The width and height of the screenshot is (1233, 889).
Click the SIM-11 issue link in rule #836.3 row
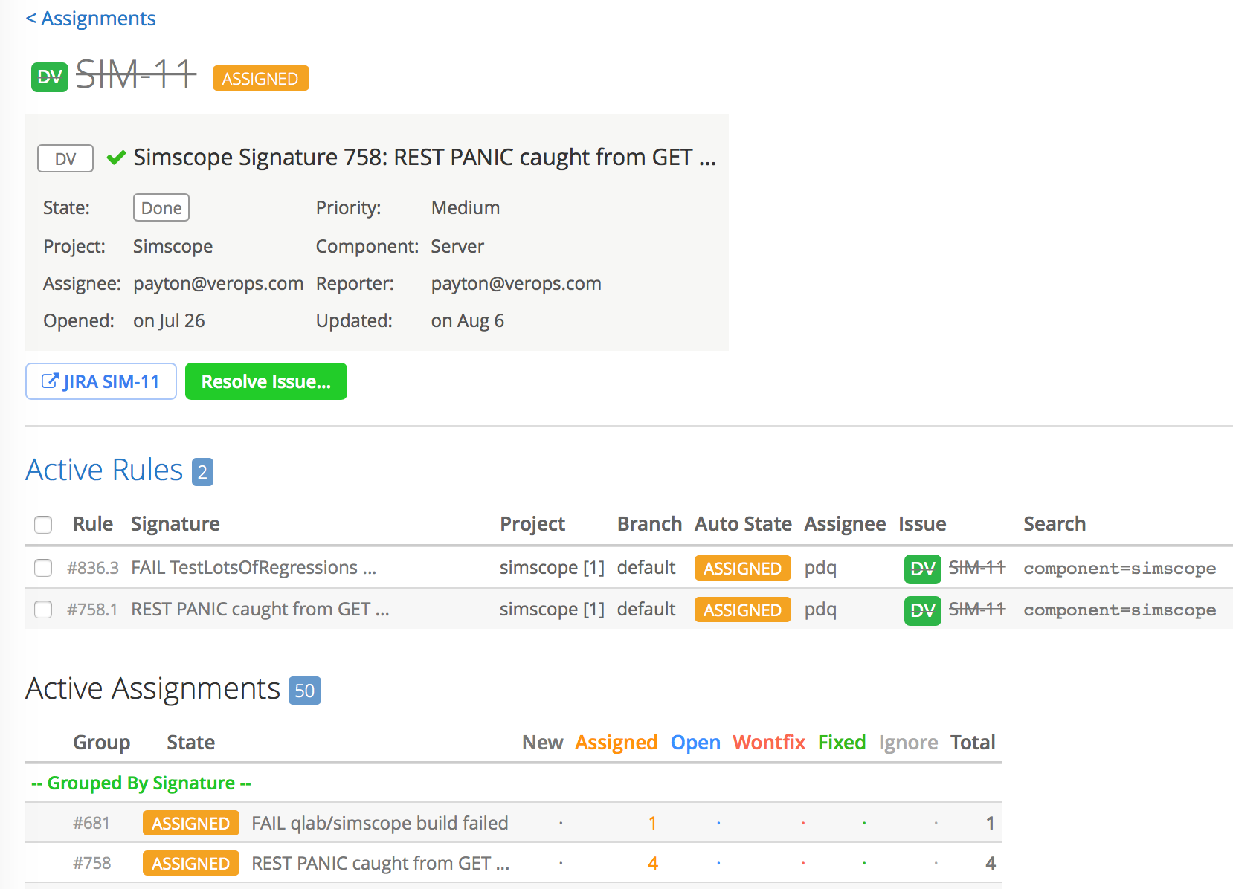click(x=976, y=568)
